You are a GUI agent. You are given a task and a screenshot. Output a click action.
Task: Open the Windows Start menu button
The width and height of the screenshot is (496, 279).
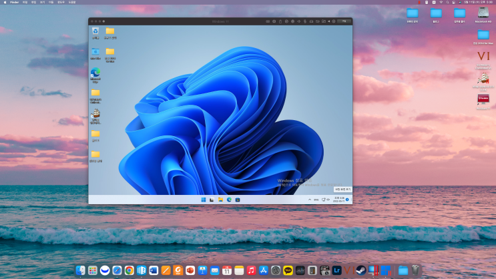click(x=204, y=200)
